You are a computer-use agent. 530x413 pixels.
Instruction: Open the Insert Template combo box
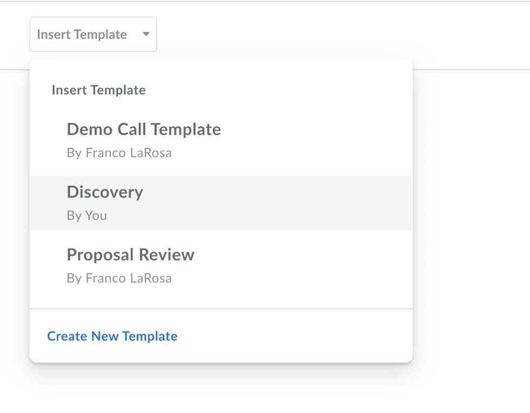93,34
